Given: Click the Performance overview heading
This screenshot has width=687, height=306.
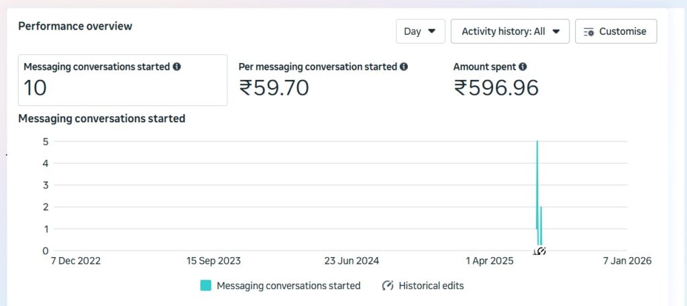Looking at the screenshot, I should point(75,26).
